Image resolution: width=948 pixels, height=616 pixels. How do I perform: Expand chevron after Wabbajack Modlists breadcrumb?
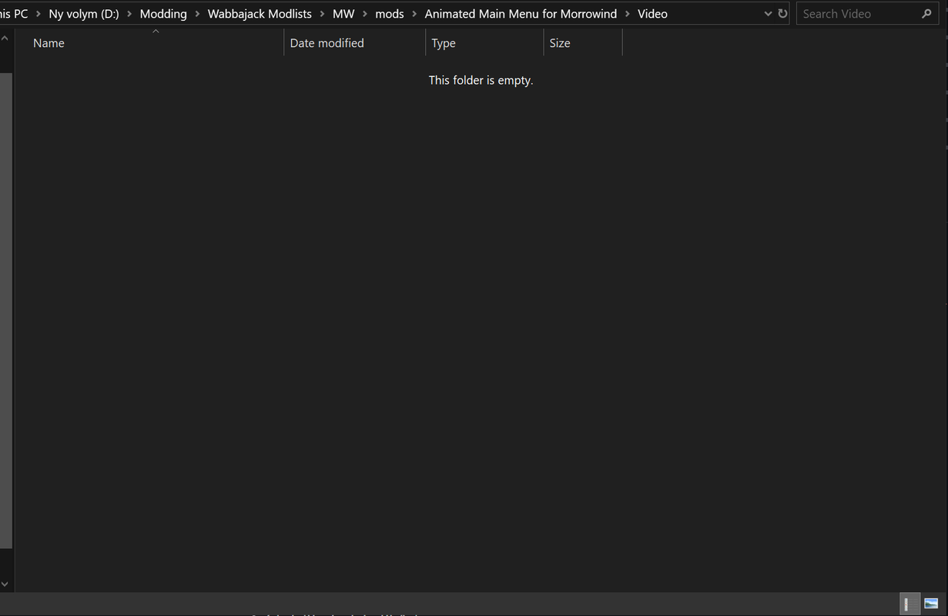pyautogui.click(x=323, y=14)
